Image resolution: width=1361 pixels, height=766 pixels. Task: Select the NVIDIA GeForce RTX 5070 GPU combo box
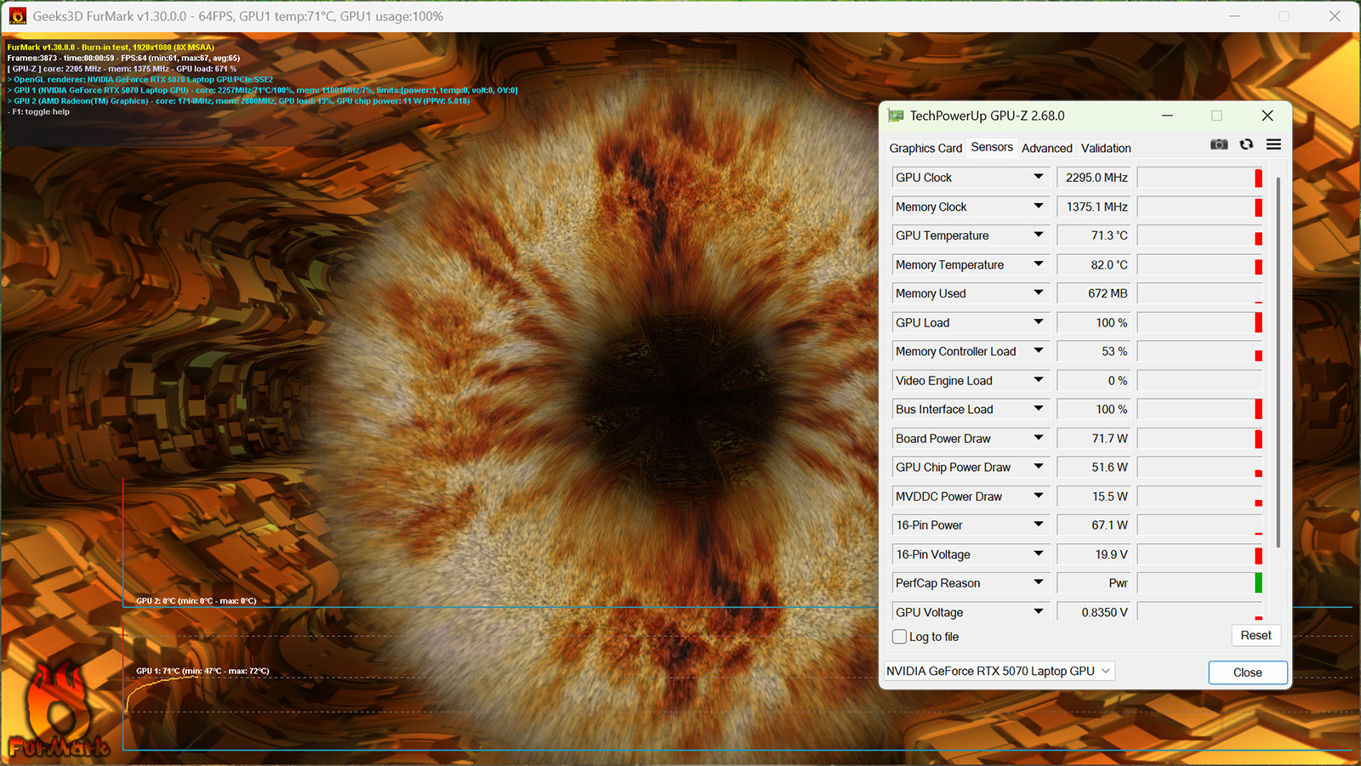pyautogui.click(x=999, y=672)
